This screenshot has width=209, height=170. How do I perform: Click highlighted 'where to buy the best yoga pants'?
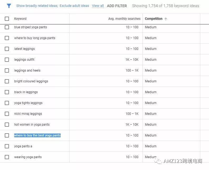(x=37, y=135)
